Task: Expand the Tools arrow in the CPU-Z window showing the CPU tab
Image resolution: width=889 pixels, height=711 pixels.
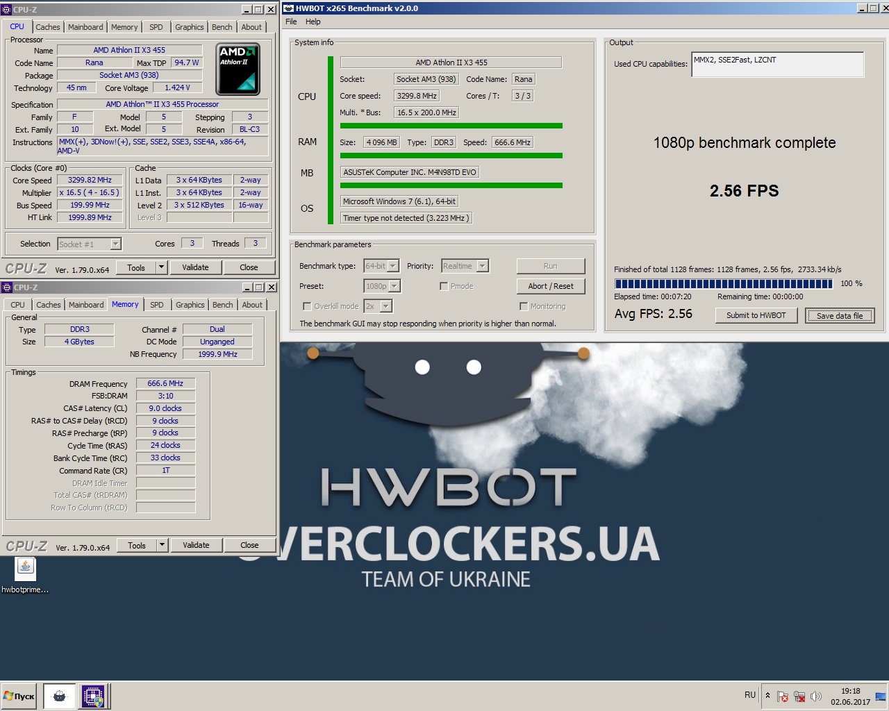Action: (x=161, y=267)
